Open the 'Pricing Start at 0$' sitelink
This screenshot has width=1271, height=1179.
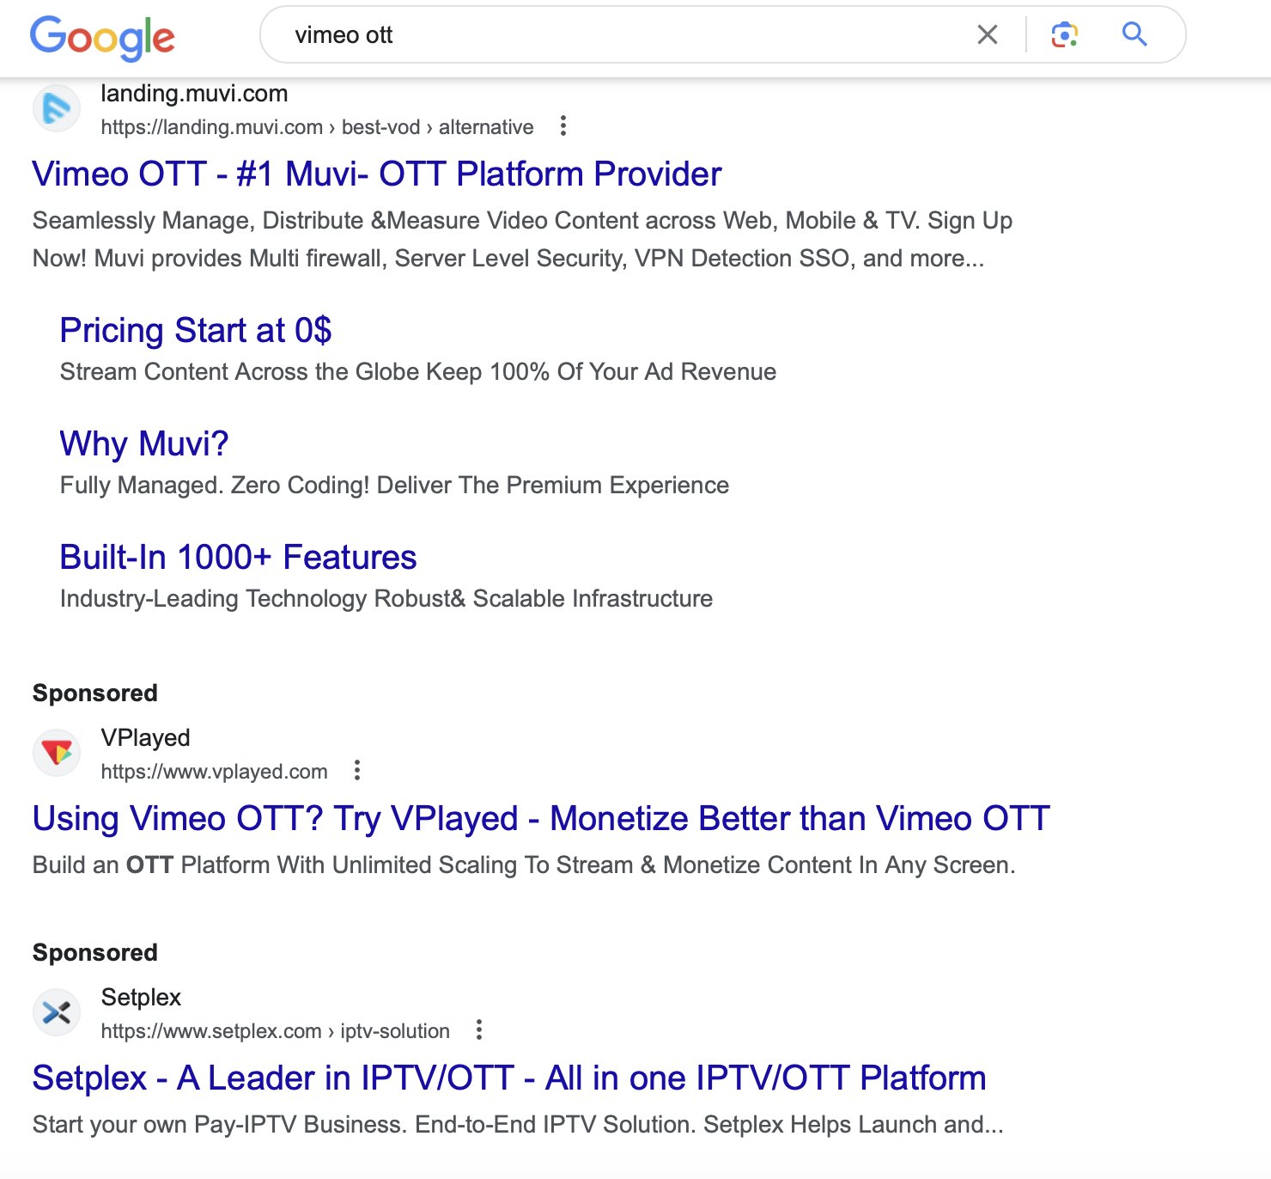[x=196, y=331]
